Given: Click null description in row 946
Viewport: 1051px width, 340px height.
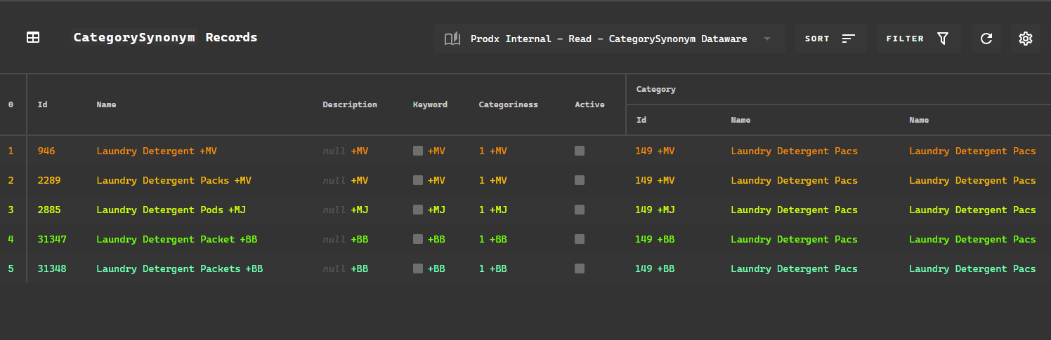Looking at the screenshot, I should [334, 151].
